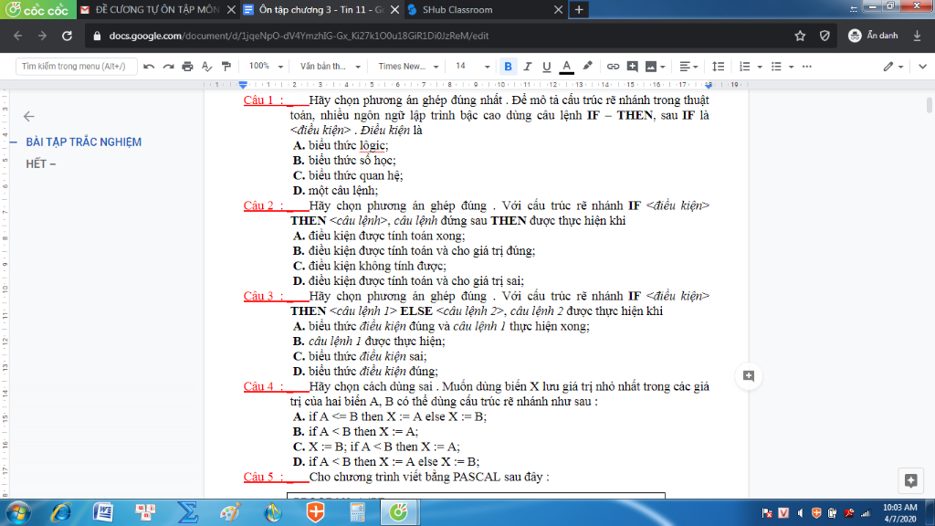
Task: Open Internet Explorer from the taskbar
Action: (x=60, y=512)
